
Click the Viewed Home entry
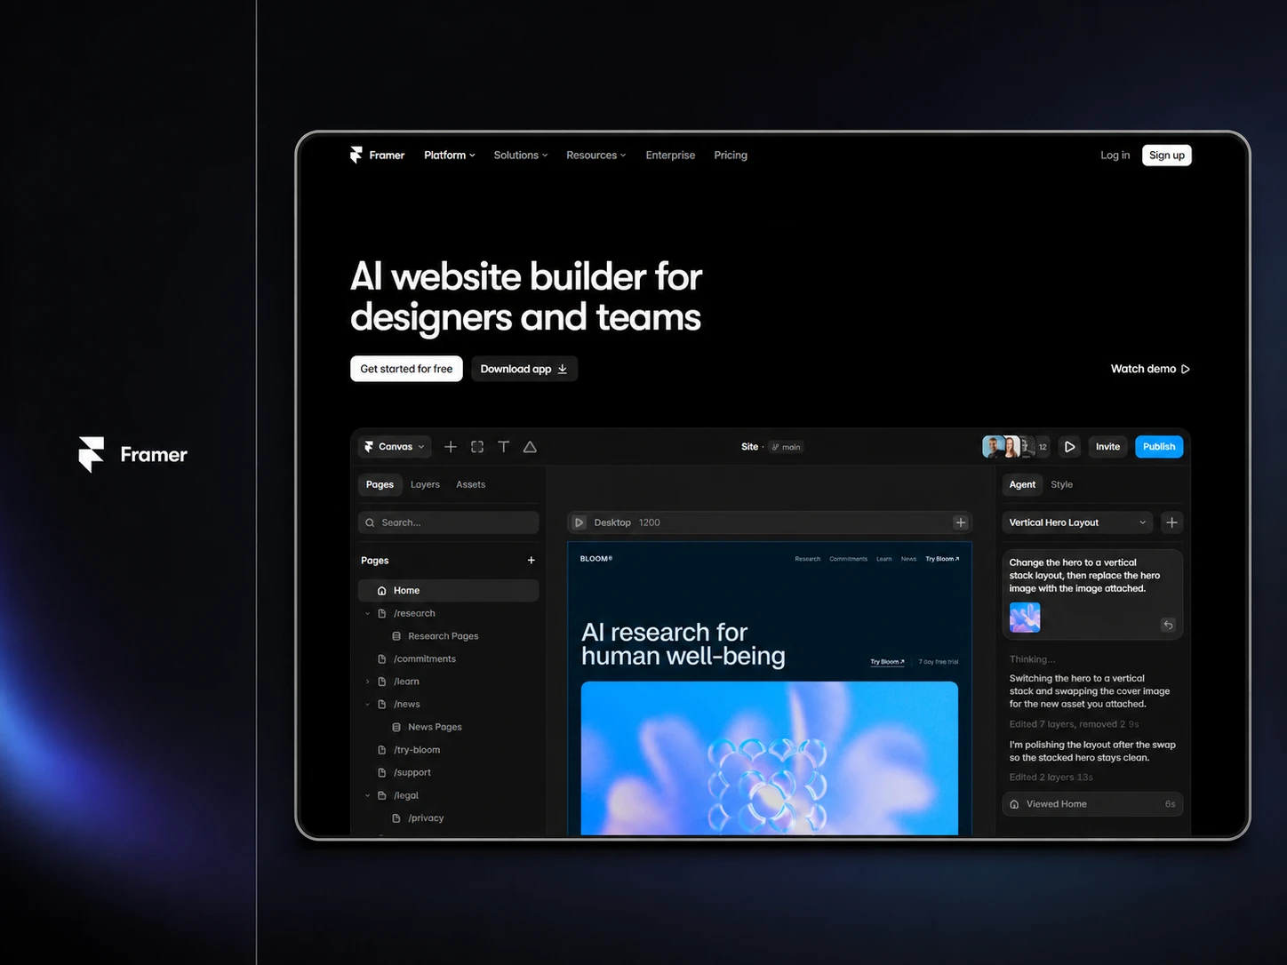1092,804
